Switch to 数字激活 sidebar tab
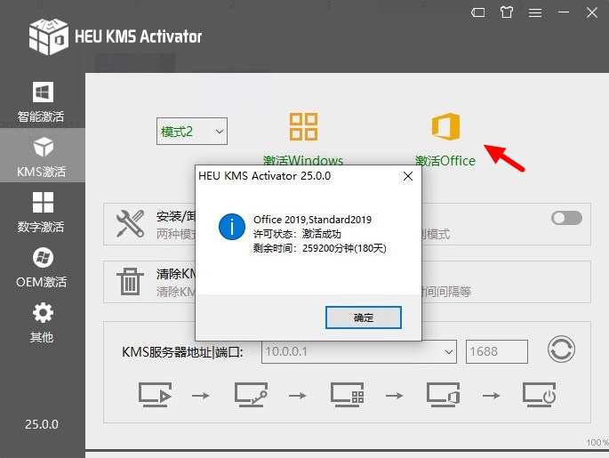 coord(42,212)
